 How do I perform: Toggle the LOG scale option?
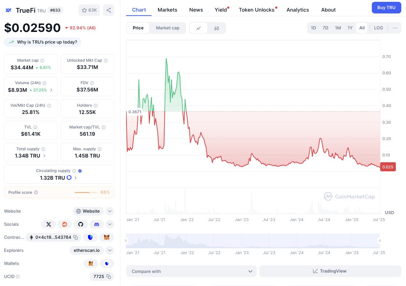[378, 28]
